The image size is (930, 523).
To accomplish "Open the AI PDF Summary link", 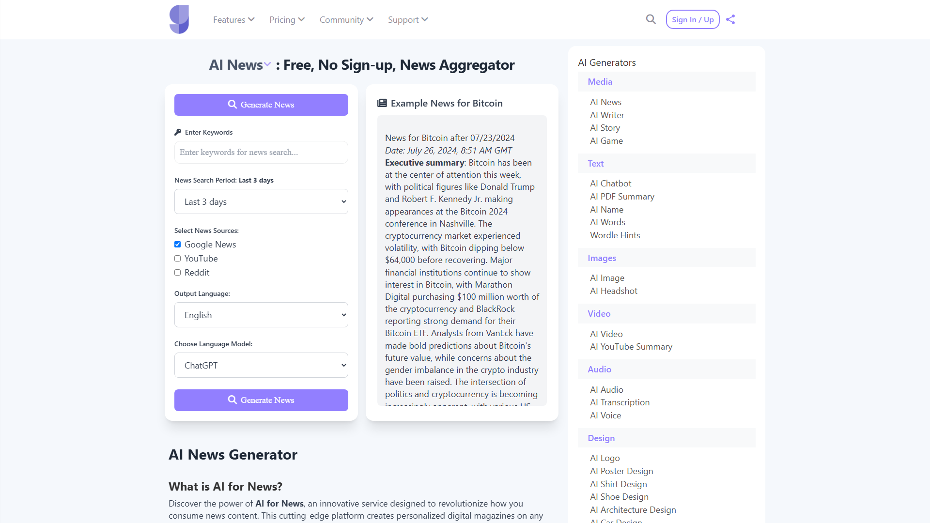I will [x=622, y=197].
